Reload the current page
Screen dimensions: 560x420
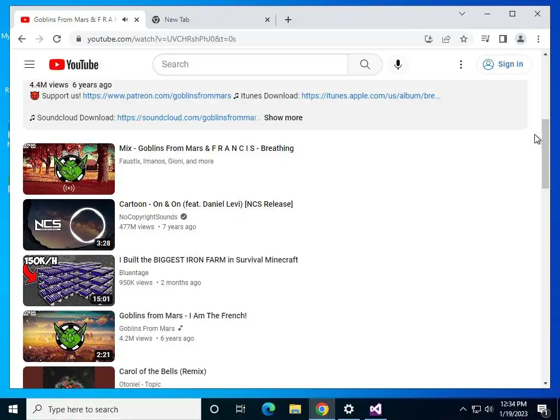57,39
